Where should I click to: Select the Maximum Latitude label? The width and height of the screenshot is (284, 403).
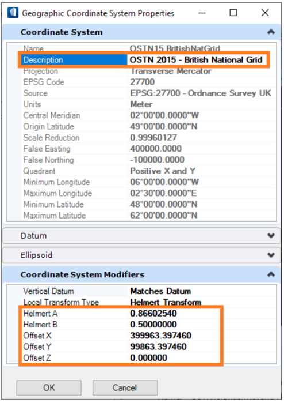(x=55, y=216)
